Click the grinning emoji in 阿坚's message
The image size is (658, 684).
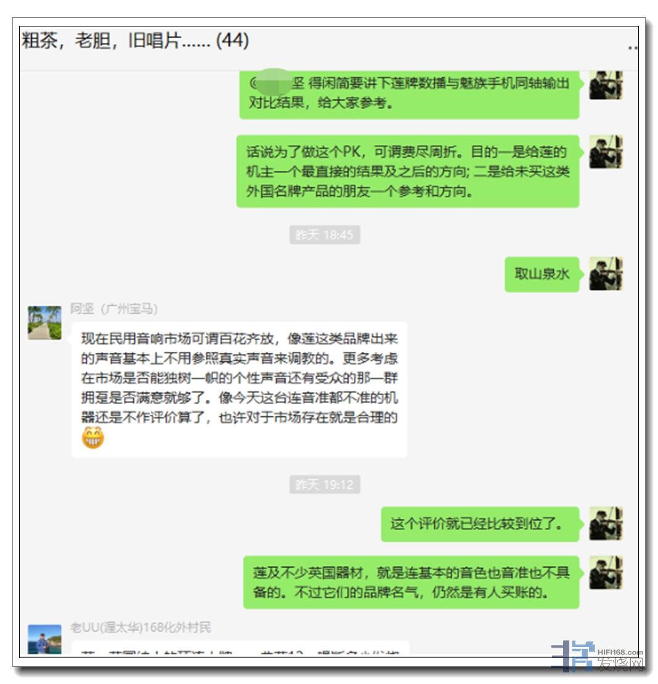coord(92,438)
